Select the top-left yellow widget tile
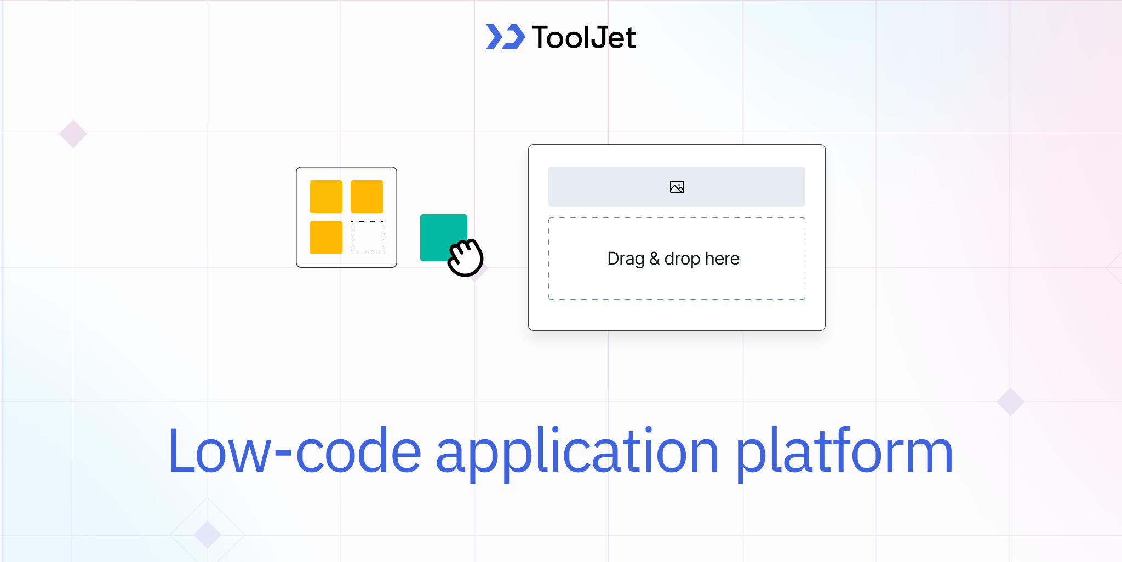Image resolution: width=1122 pixels, height=562 pixels. tap(327, 196)
